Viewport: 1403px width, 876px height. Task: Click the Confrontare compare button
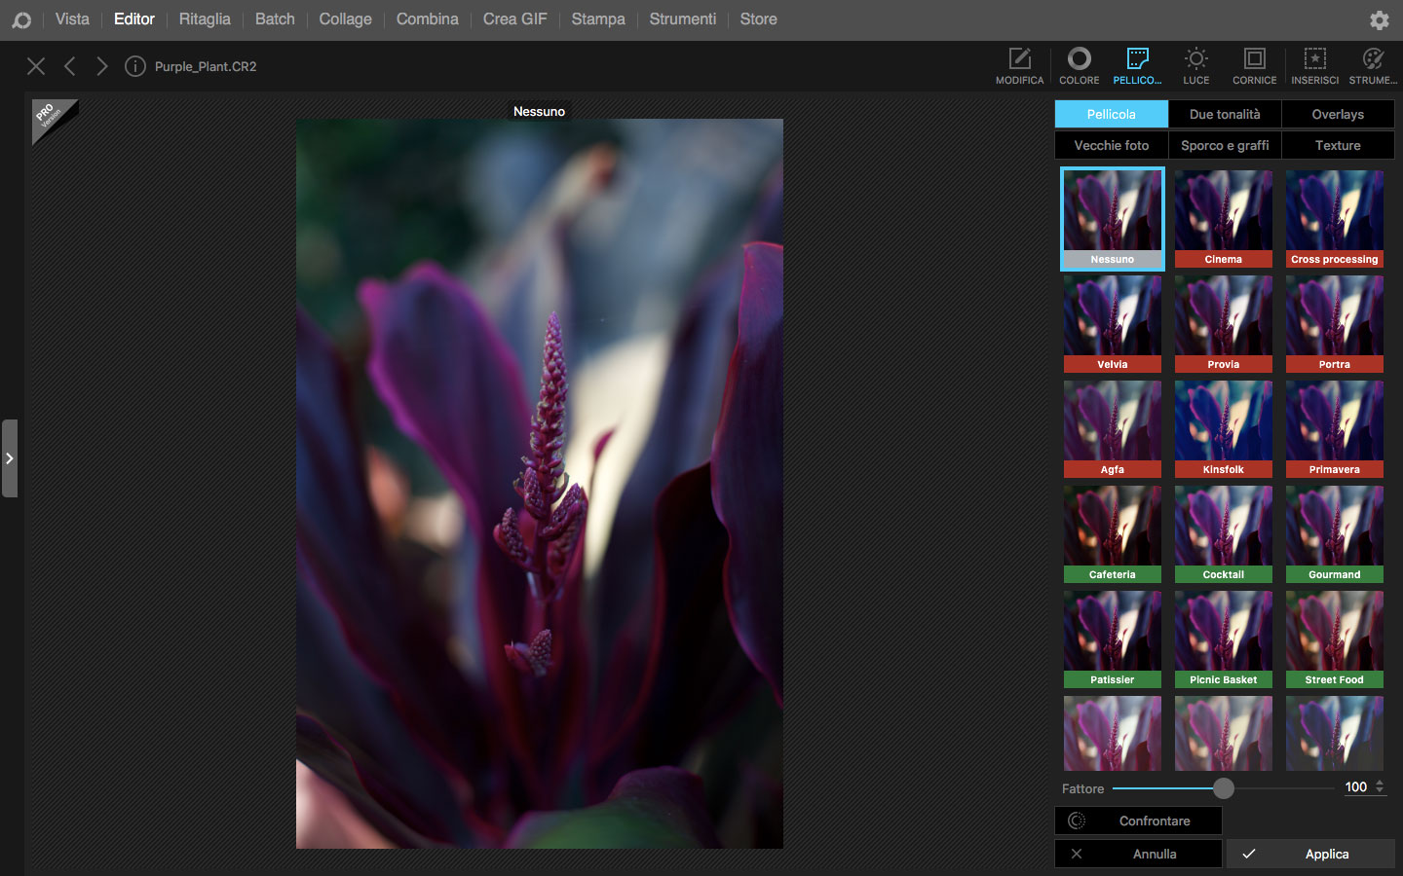tap(1138, 821)
